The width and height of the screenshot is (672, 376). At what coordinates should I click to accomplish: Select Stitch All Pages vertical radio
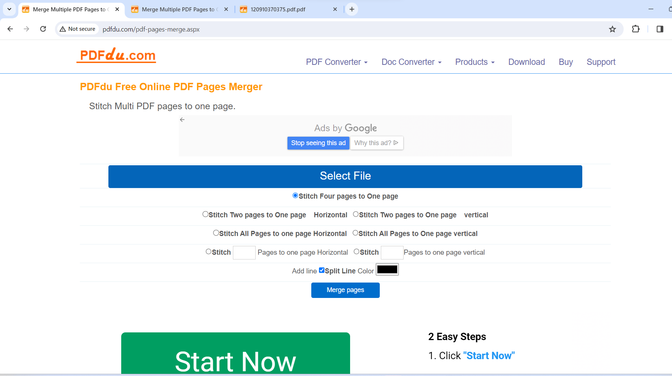[355, 233]
